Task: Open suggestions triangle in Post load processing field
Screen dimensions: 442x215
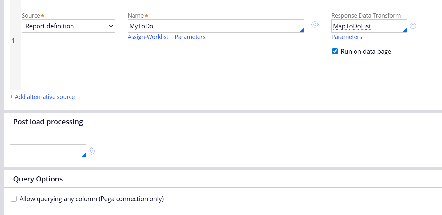Action: pos(83,155)
